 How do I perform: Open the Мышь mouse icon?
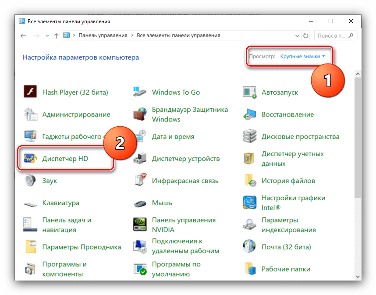pos(140,203)
